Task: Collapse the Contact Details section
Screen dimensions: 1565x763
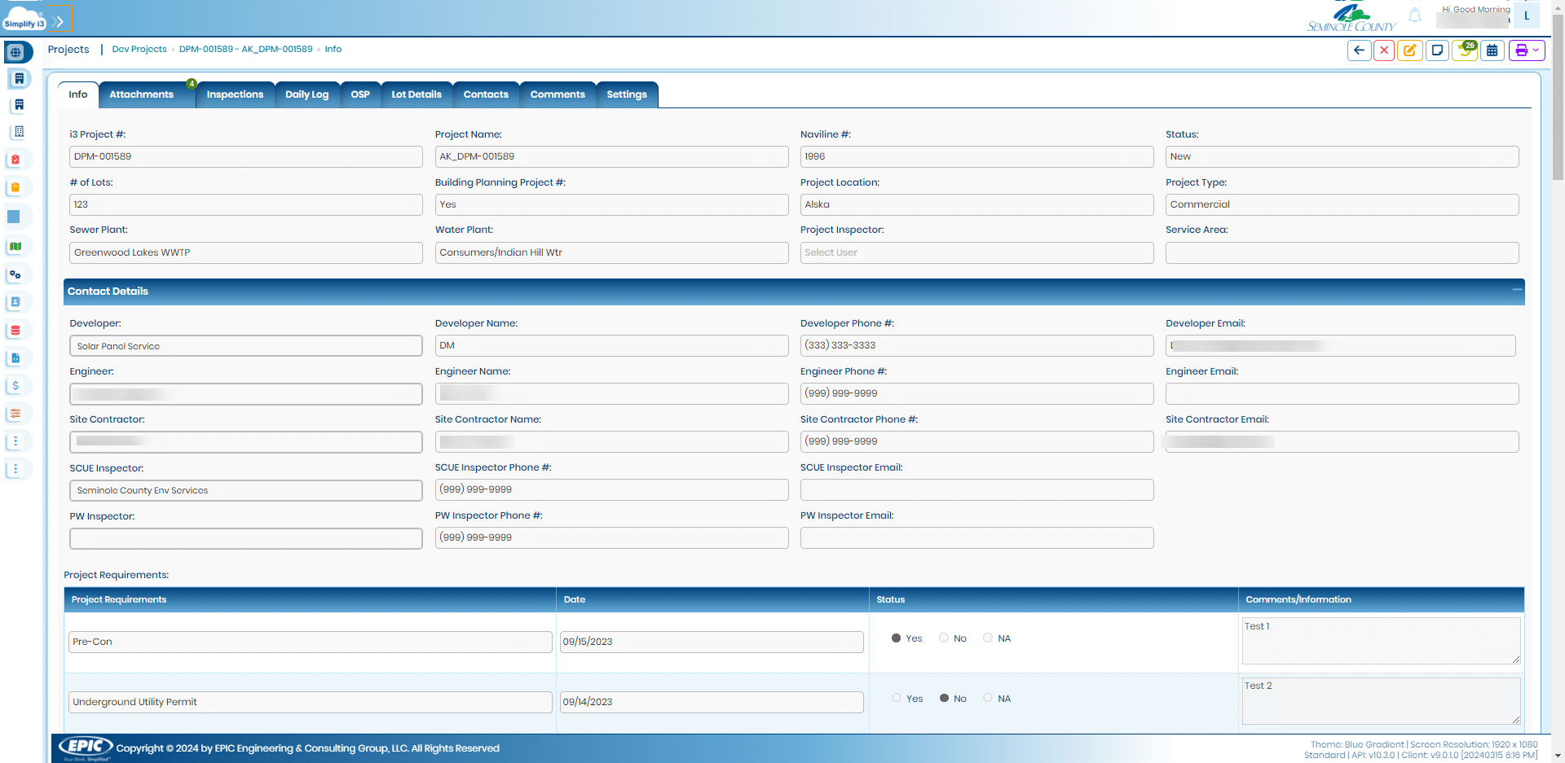Action: (1516, 290)
